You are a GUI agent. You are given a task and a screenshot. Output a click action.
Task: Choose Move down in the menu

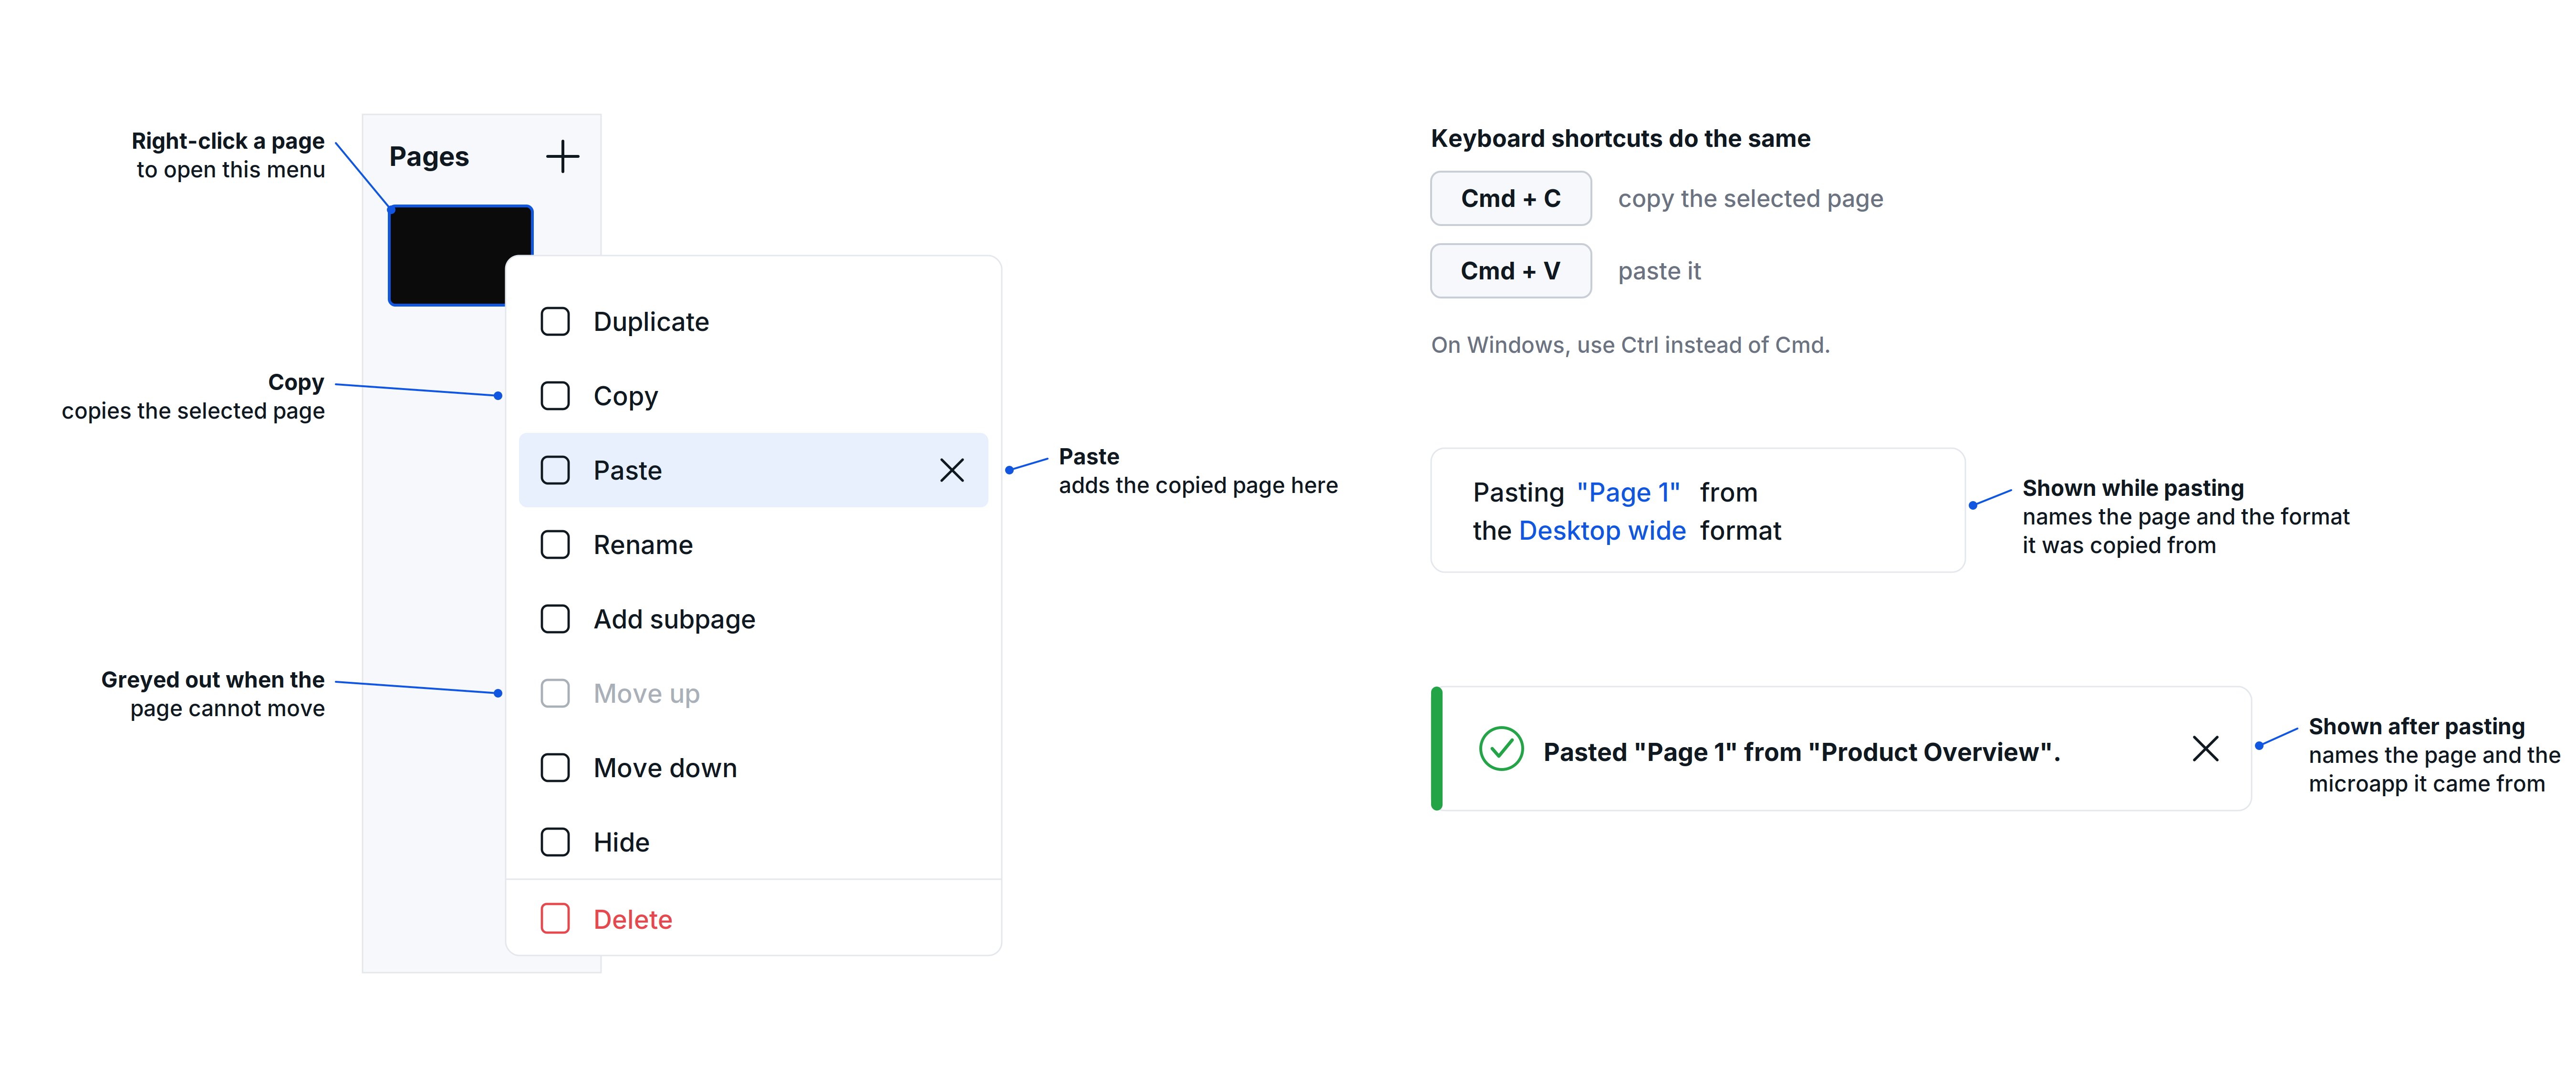(753, 767)
